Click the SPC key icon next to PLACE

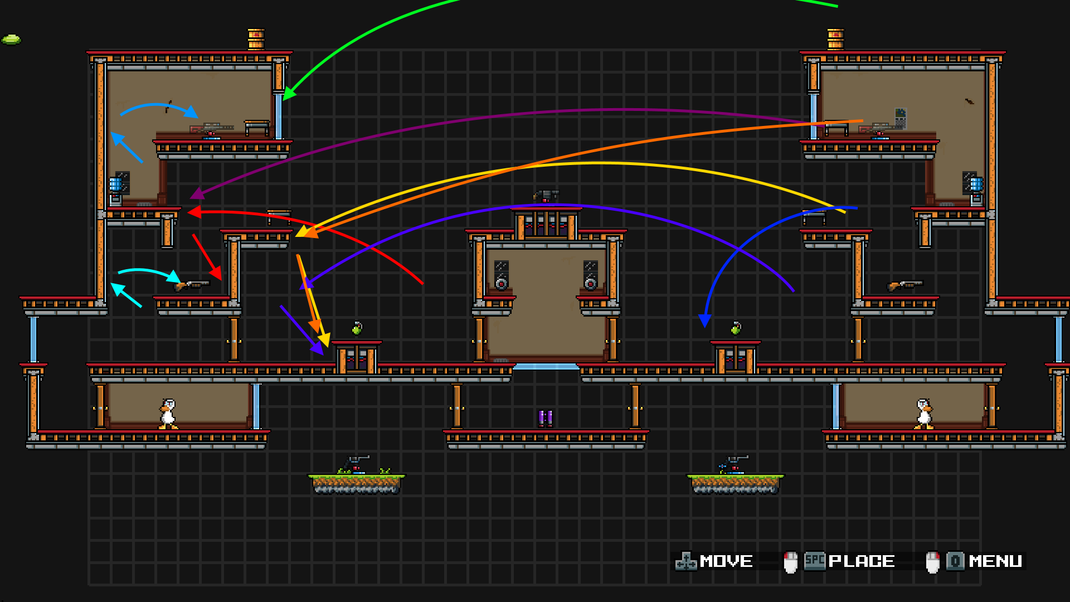815,561
